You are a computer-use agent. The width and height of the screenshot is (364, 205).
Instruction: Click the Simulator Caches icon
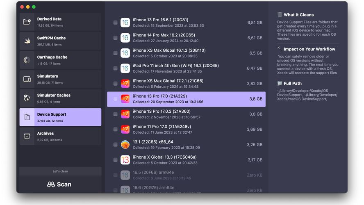[x=27, y=98]
